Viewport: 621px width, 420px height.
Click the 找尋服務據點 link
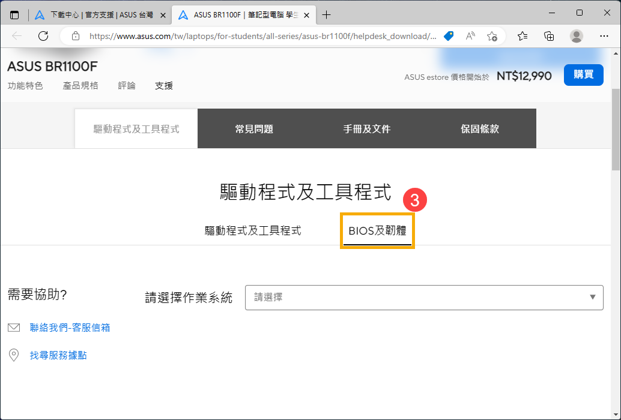(x=58, y=355)
